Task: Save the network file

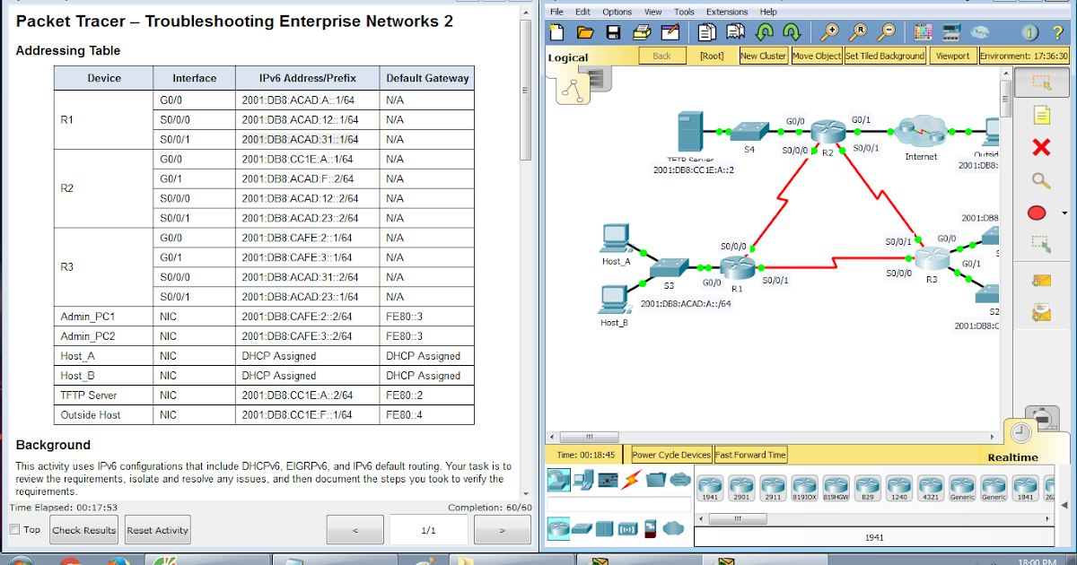Action: click(x=614, y=33)
